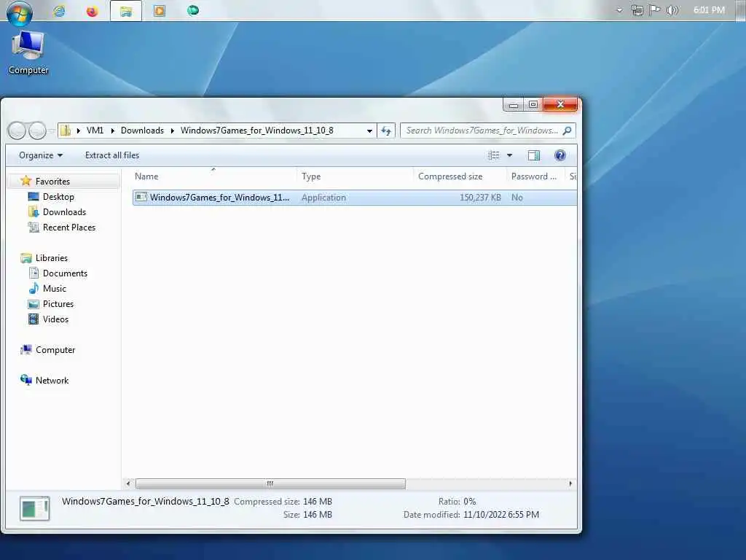746x560 pixels.
Task: Go forward with the Forward arrow
Action: pyautogui.click(x=38, y=131)
